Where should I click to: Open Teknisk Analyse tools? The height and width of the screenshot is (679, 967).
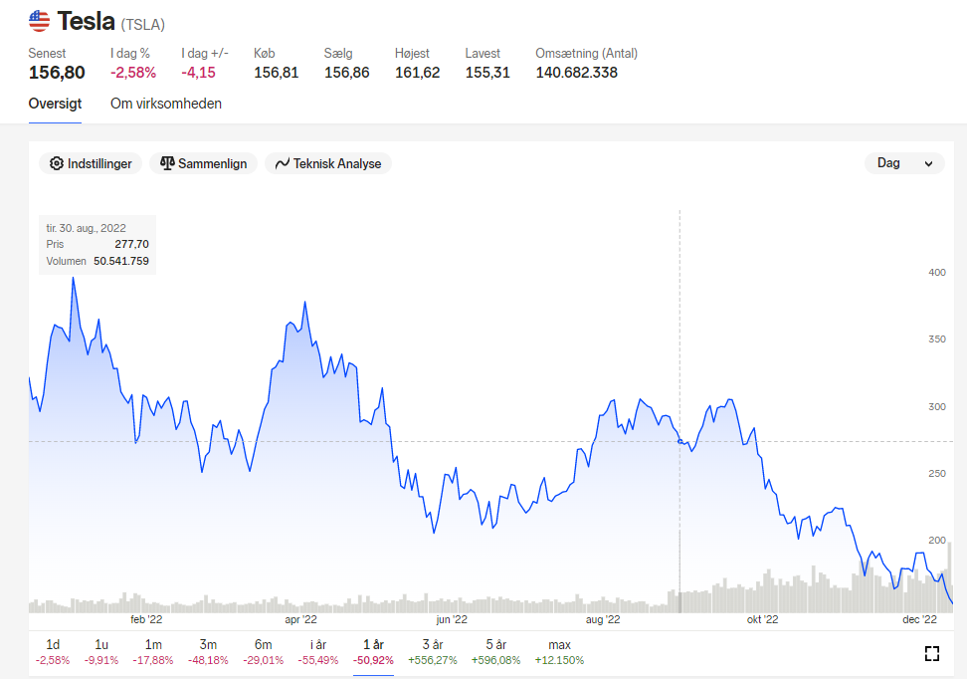pyautogui.click(x=328, y=163)
